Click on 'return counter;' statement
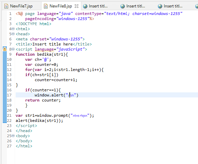The image size is (198, 164). (43, 100)
